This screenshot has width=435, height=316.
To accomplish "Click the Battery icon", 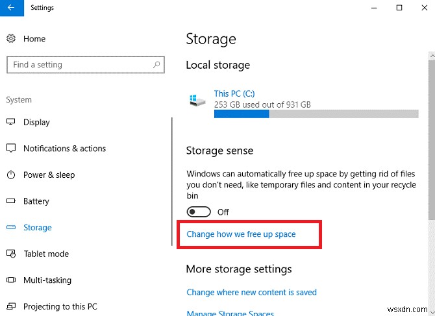I will pos(11,201).
